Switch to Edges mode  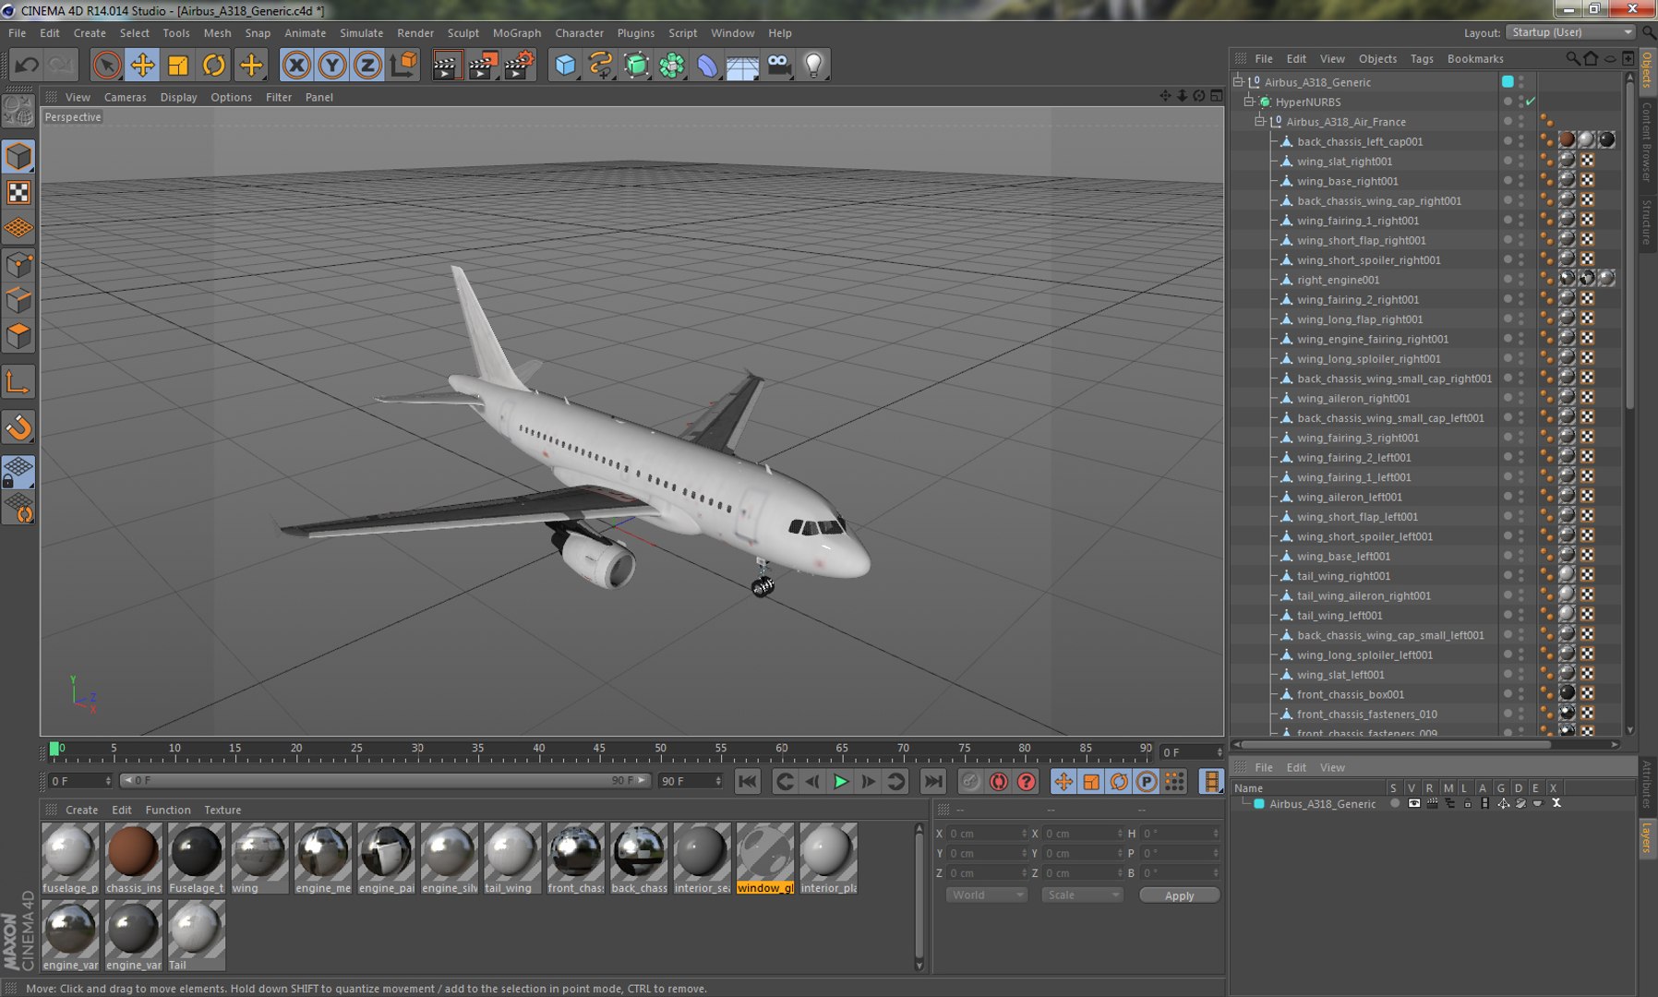(18, 300)
